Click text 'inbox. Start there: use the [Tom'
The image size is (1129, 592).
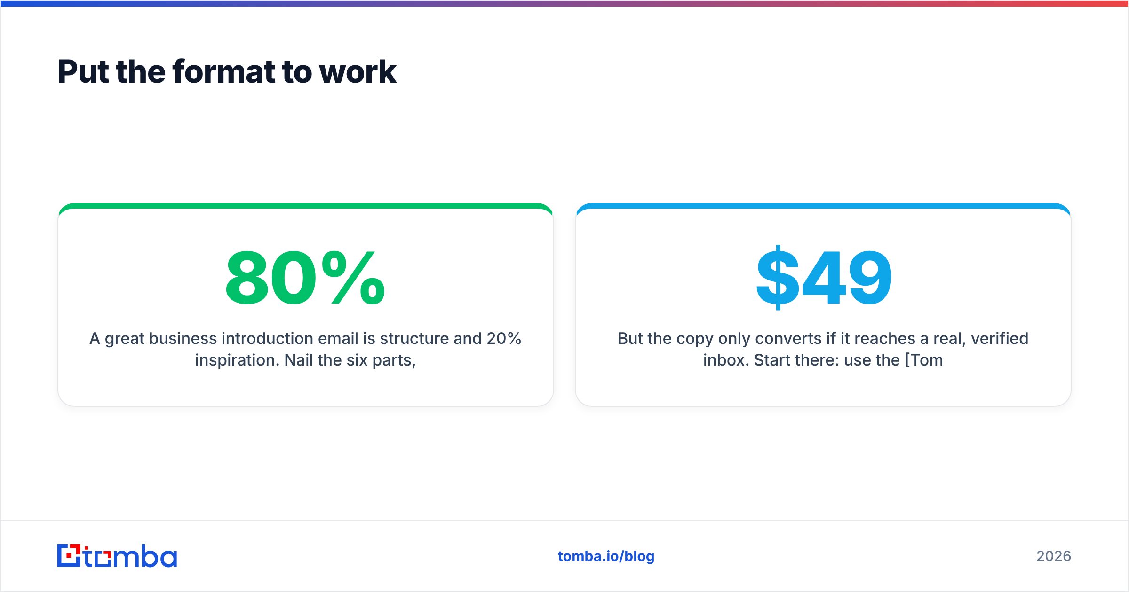click(823, 360)
